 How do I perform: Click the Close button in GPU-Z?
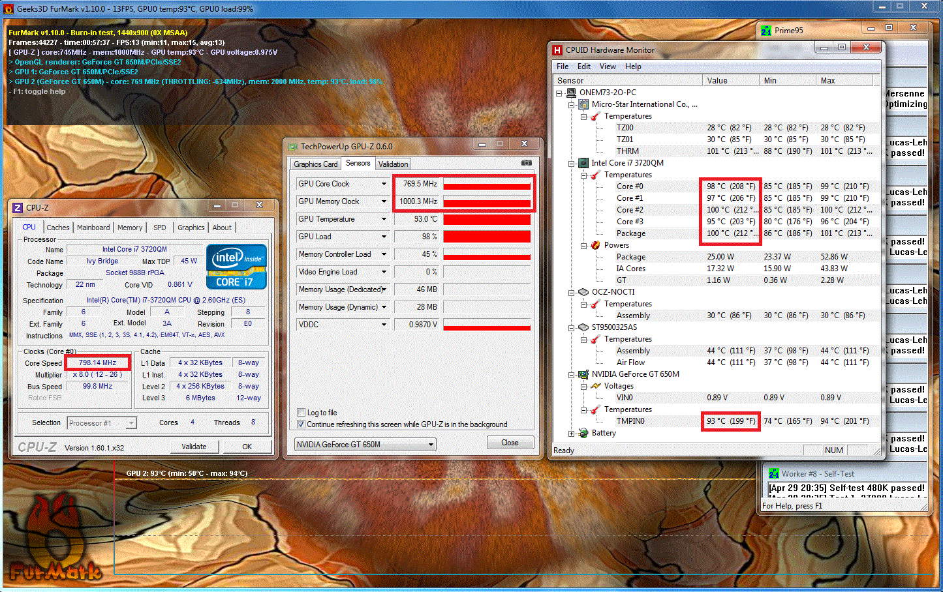pyautogui.click(x=510, y=443)
